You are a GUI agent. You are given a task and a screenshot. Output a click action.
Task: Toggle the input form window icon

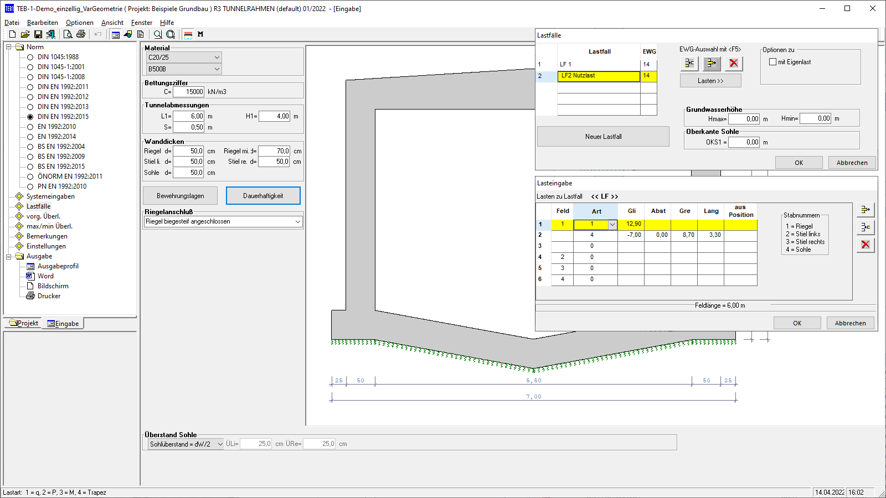tap(116, 34)
